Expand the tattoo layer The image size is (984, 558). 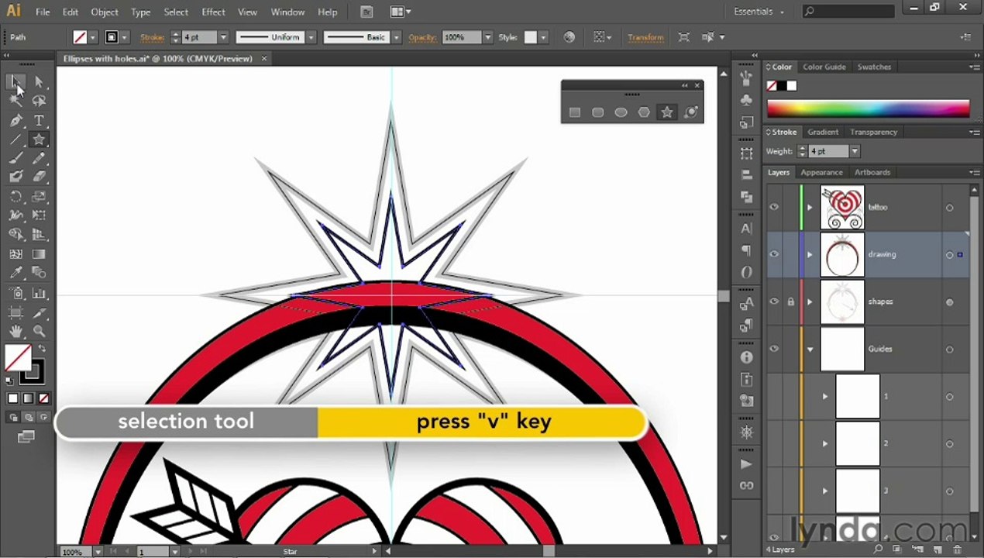click(810, 207)
